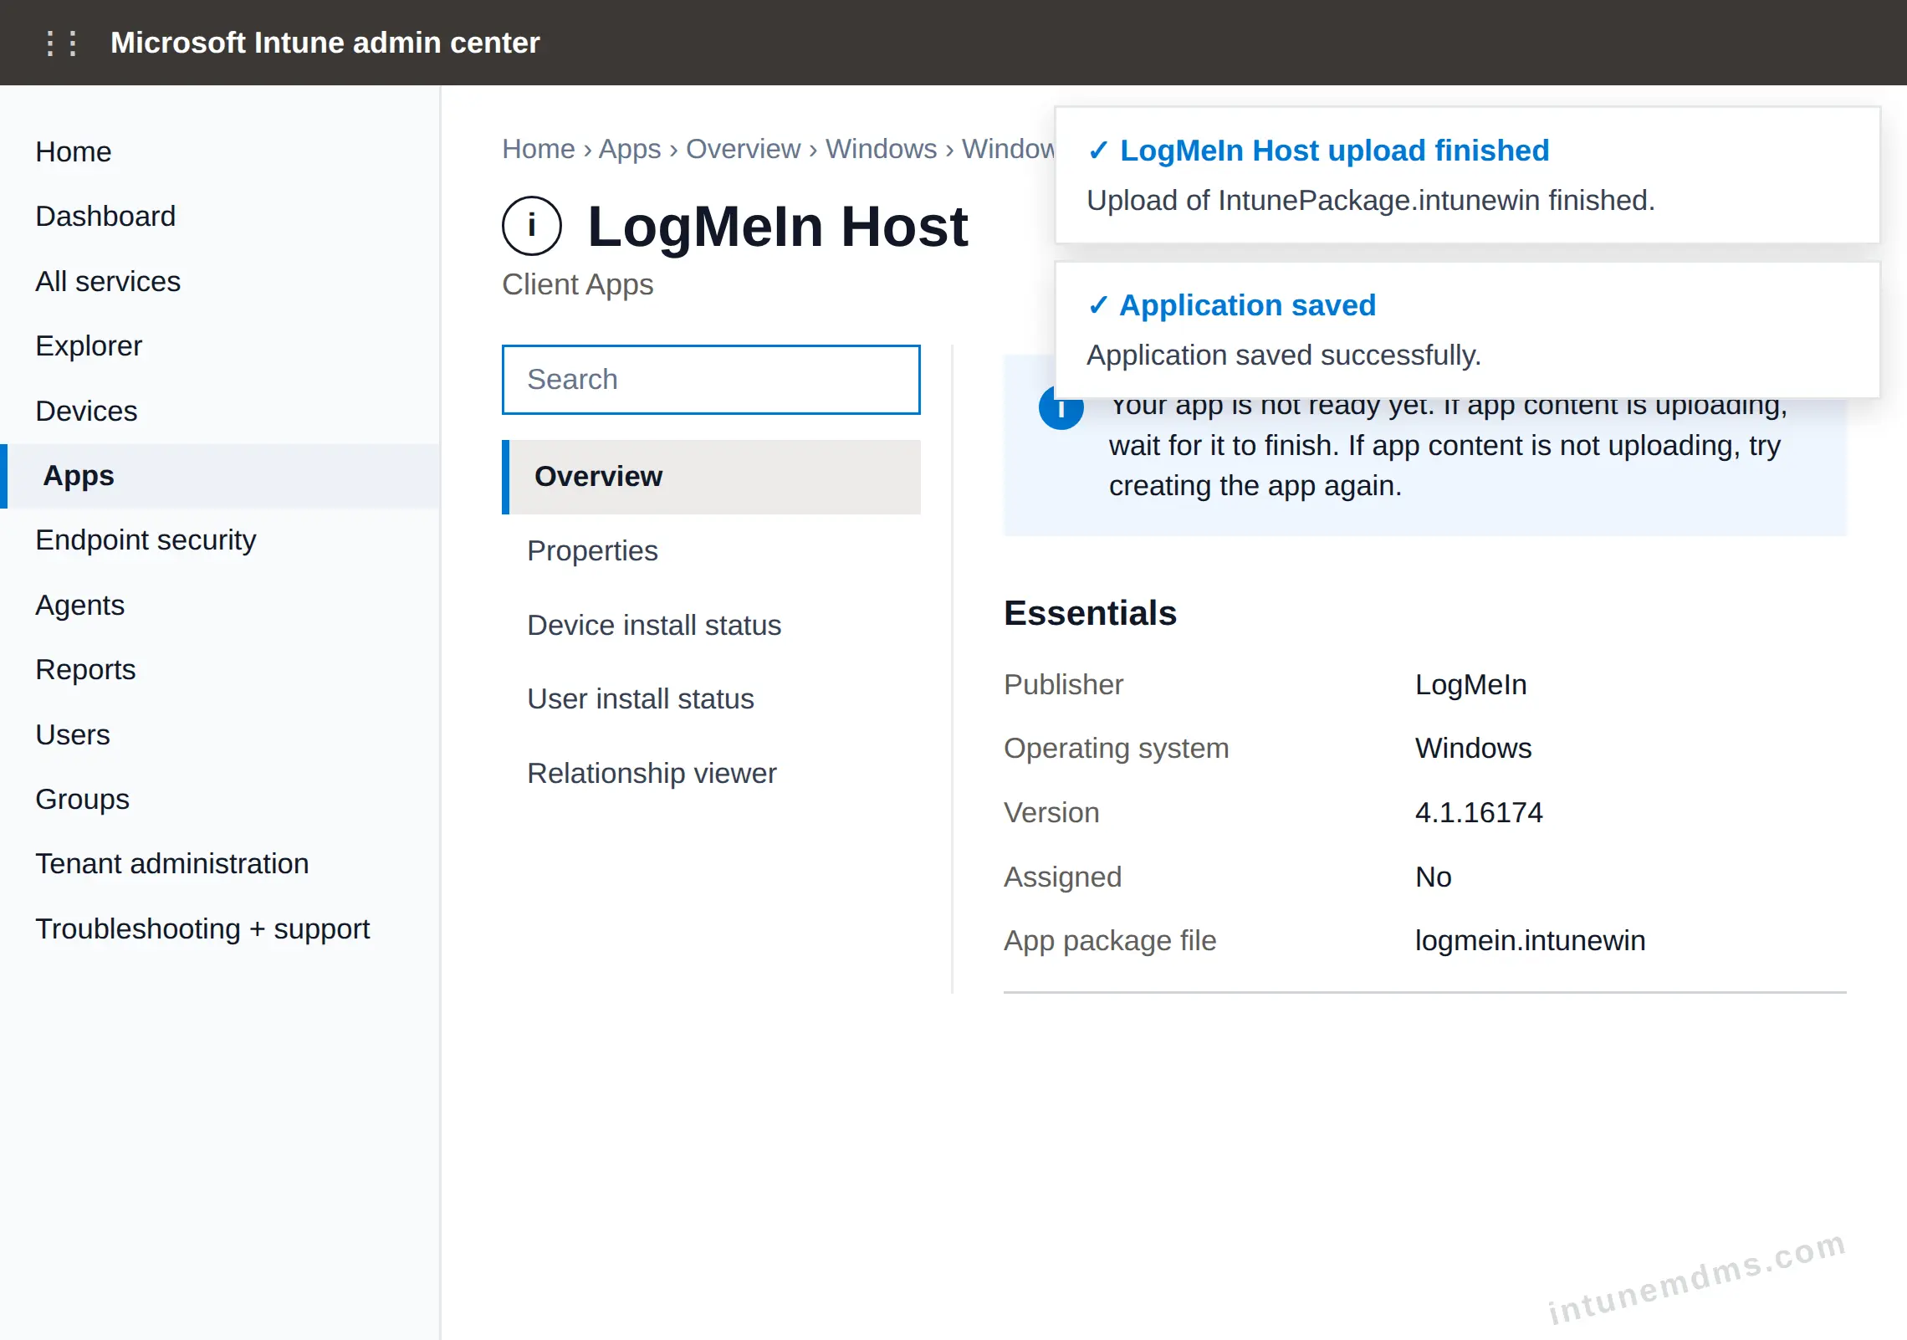Select the version value 4.1.16174
Image resolution: width=1907 pixels, height=1340 pixels.
point(1479,812)
